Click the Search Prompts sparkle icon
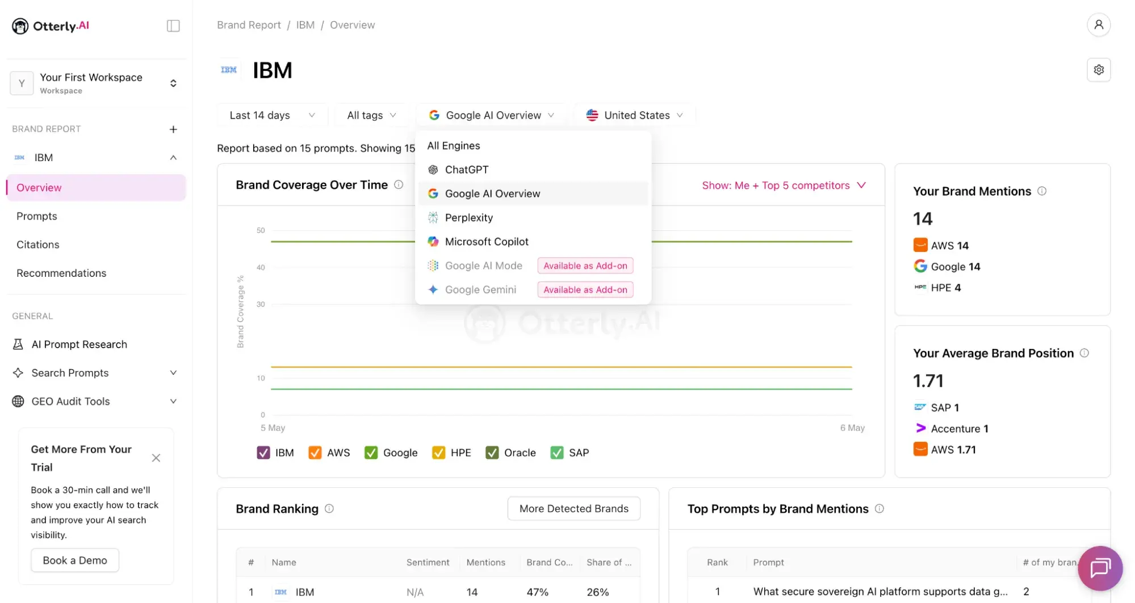This screenshot has height=603, width=1135. click(18, 373)
